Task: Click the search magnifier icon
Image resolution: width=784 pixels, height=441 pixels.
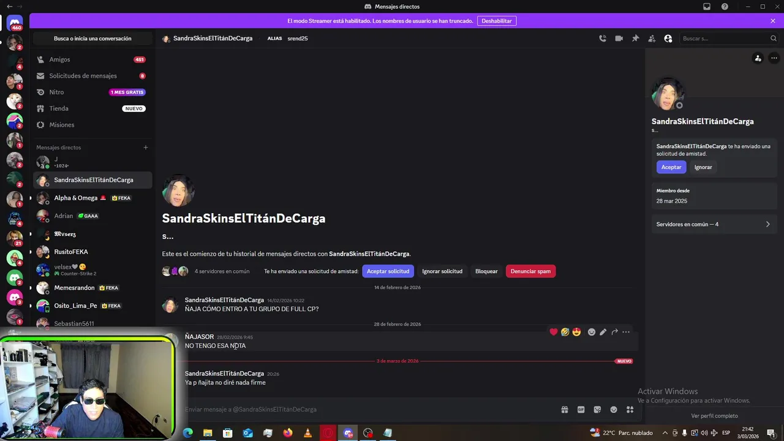Action: coord(774,38)
